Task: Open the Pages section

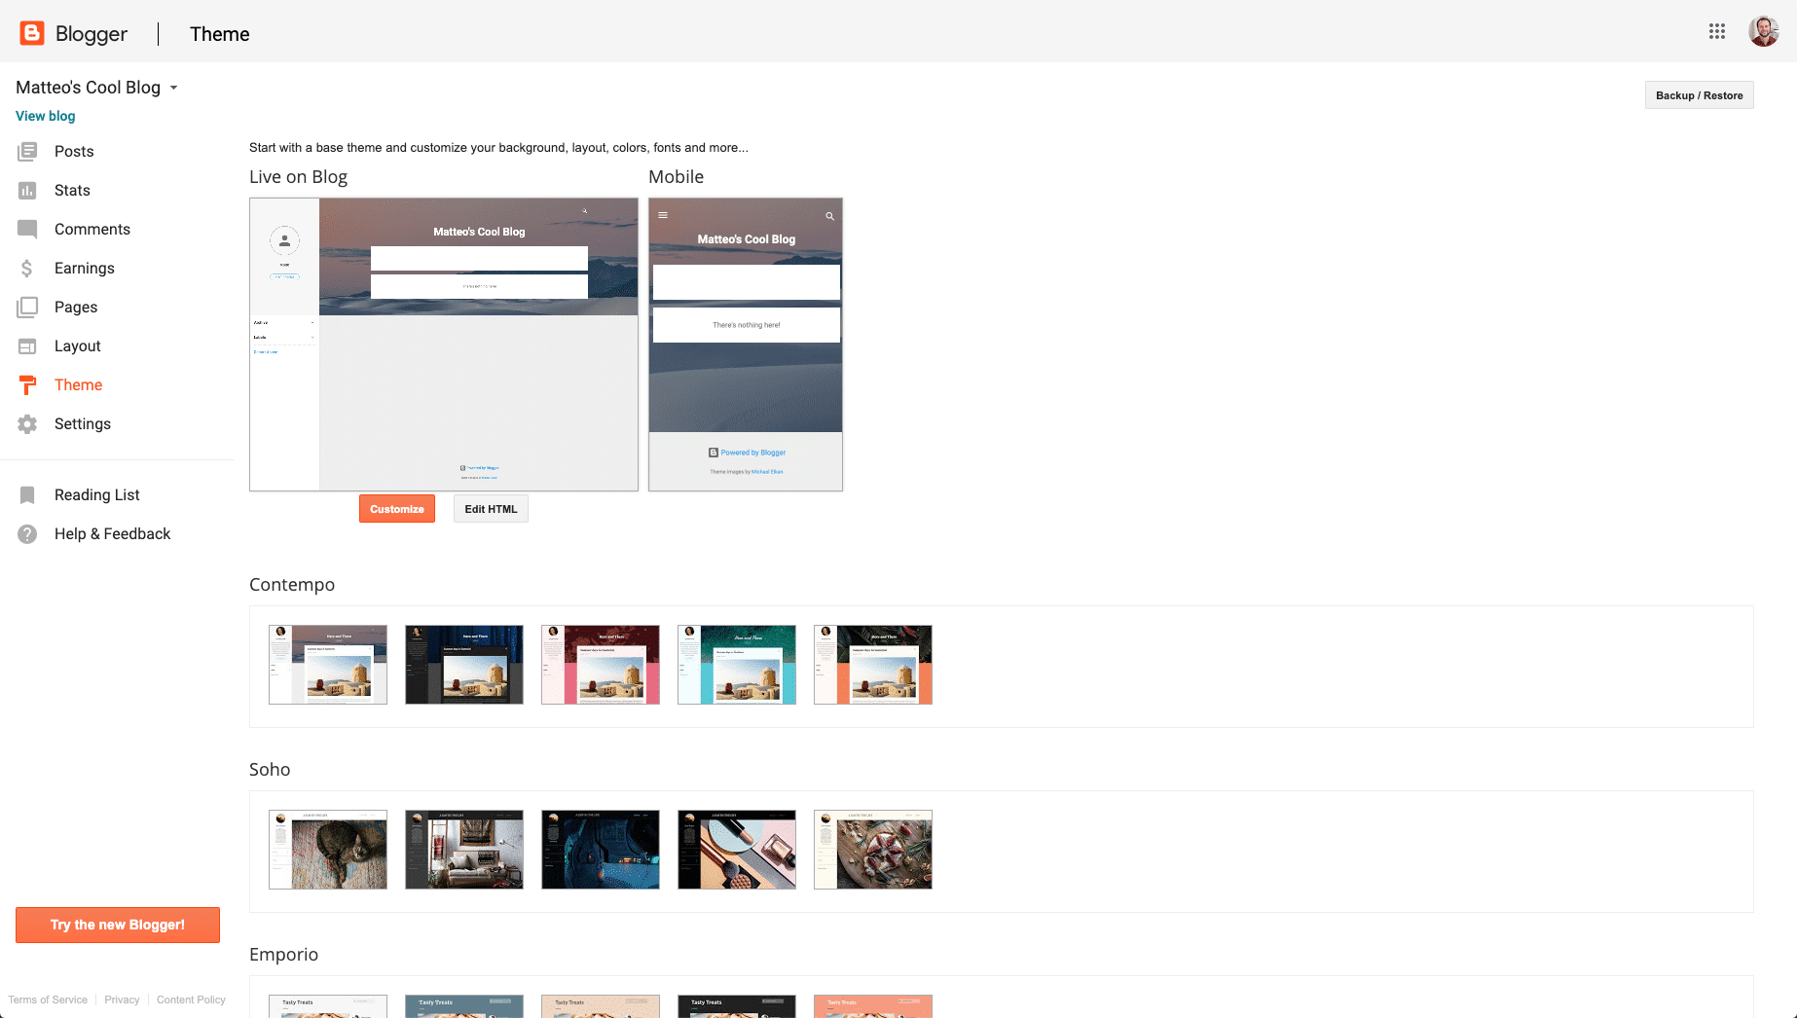Action: point(76,307)
